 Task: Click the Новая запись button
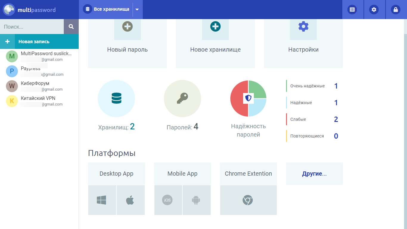[x=39, y=41]
